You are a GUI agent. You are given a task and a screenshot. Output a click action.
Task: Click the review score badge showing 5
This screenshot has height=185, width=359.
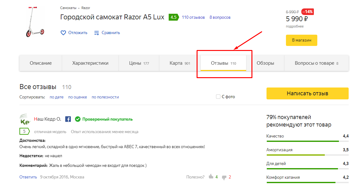[x=24, y=131]
